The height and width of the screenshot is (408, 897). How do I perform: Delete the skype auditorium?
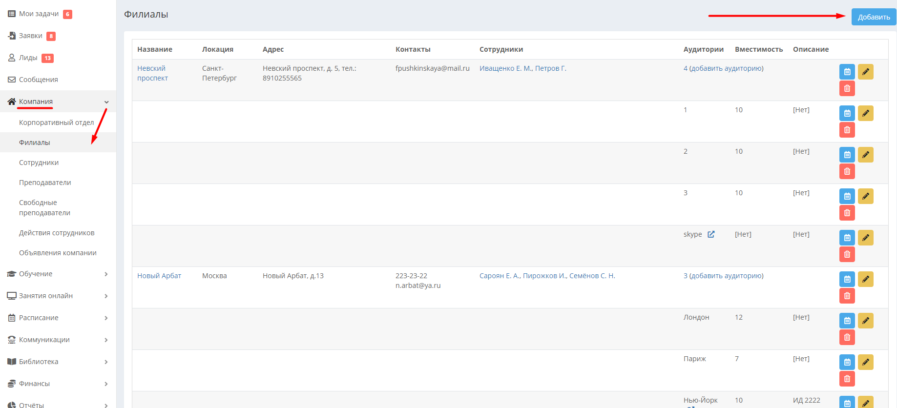847,254
